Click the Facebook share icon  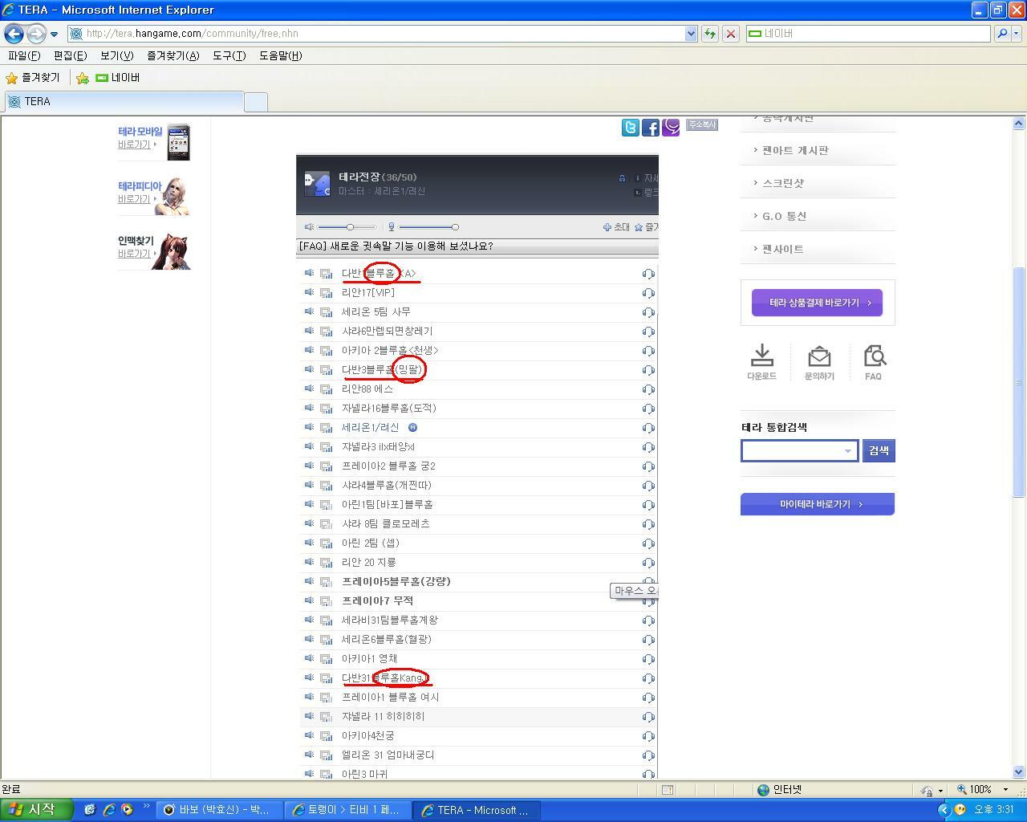tap(651, 128)
